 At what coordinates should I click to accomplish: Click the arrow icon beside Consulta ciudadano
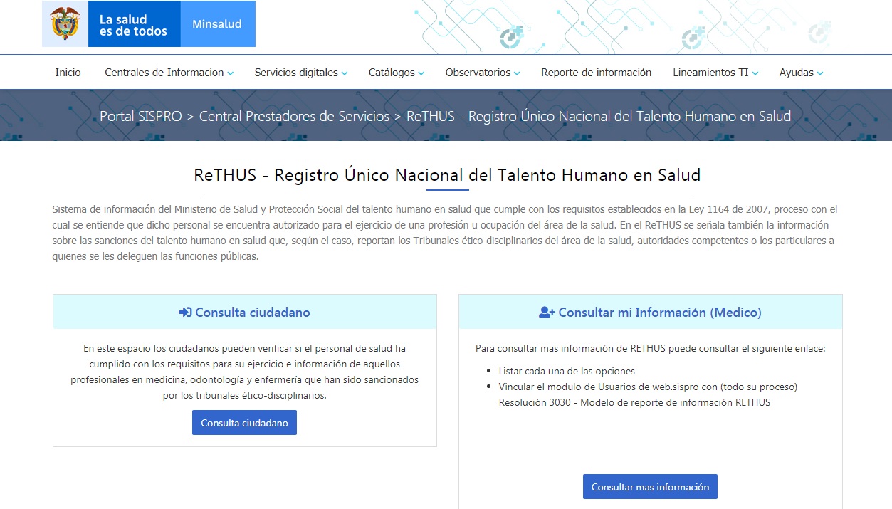pyautogui.click(x=184, y=311)
